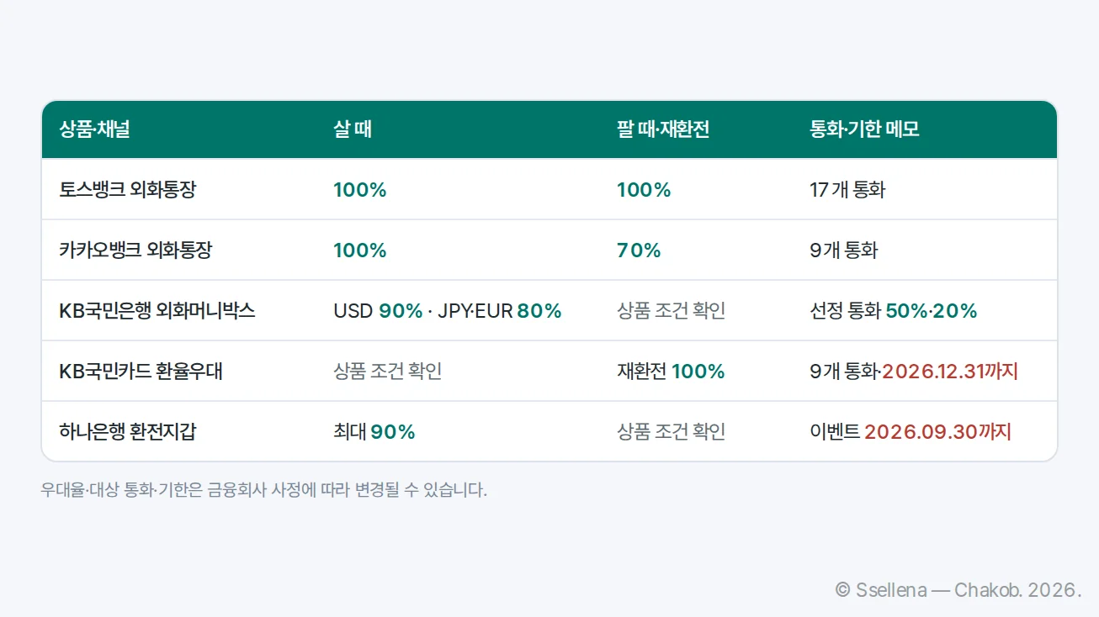Viewport: 1099px width, 617px height.
Task: Click the 우대율·대상 통화 footnote text
Action: coord(264,490)
